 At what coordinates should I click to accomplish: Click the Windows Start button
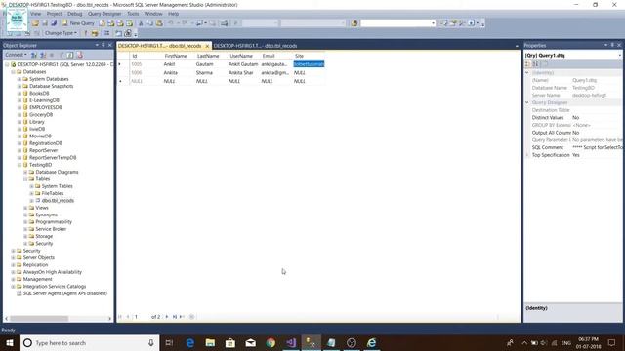tap(10, 342)
